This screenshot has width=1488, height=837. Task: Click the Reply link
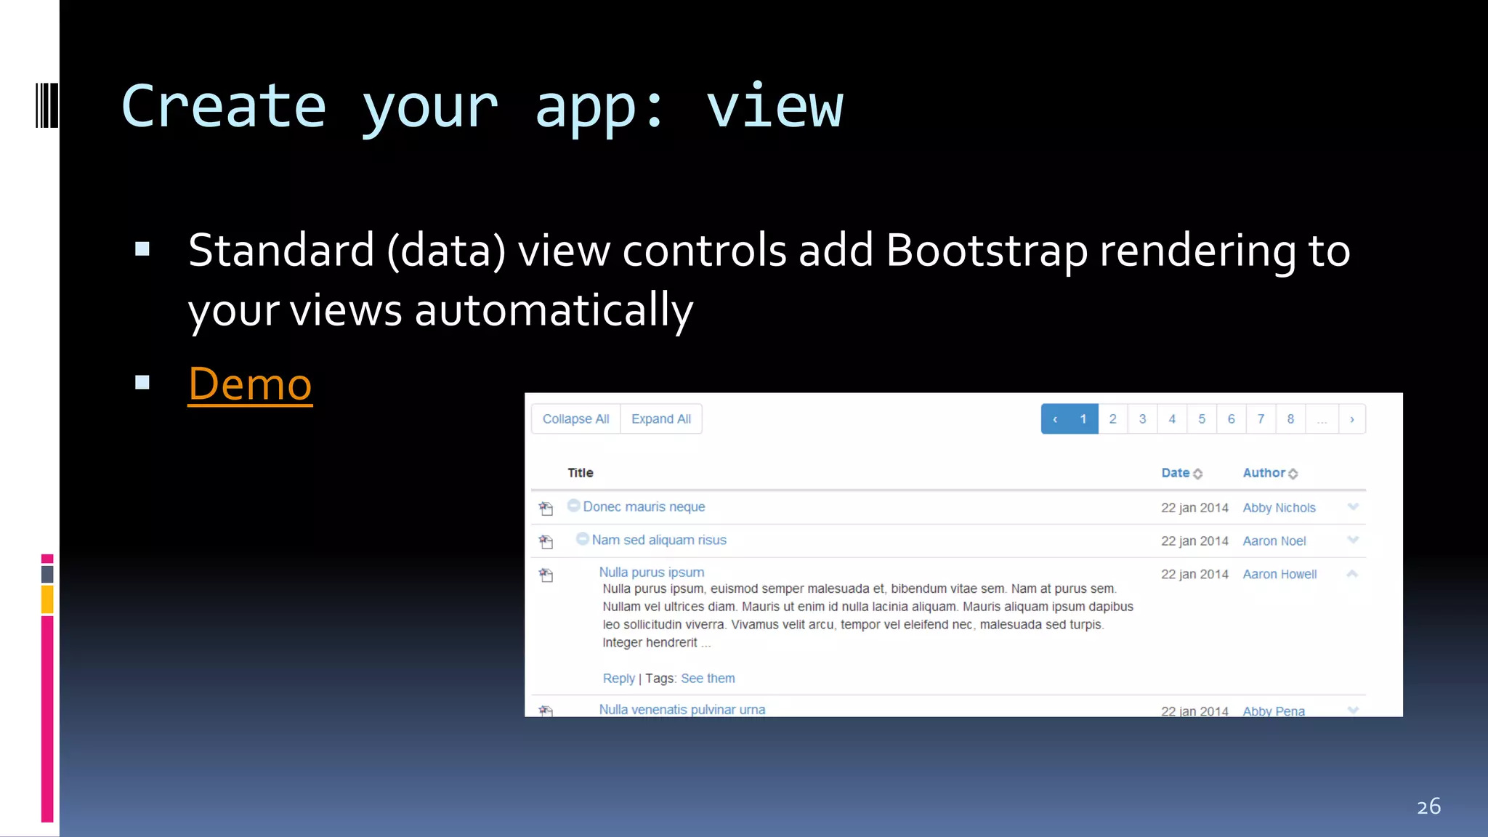618,679
